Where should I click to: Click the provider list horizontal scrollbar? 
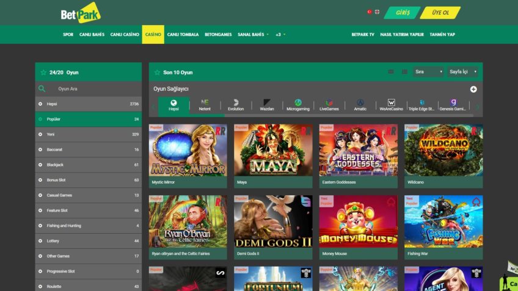click(x=316, y=115)
